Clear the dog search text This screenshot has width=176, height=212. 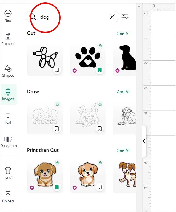tap(112, 17)
